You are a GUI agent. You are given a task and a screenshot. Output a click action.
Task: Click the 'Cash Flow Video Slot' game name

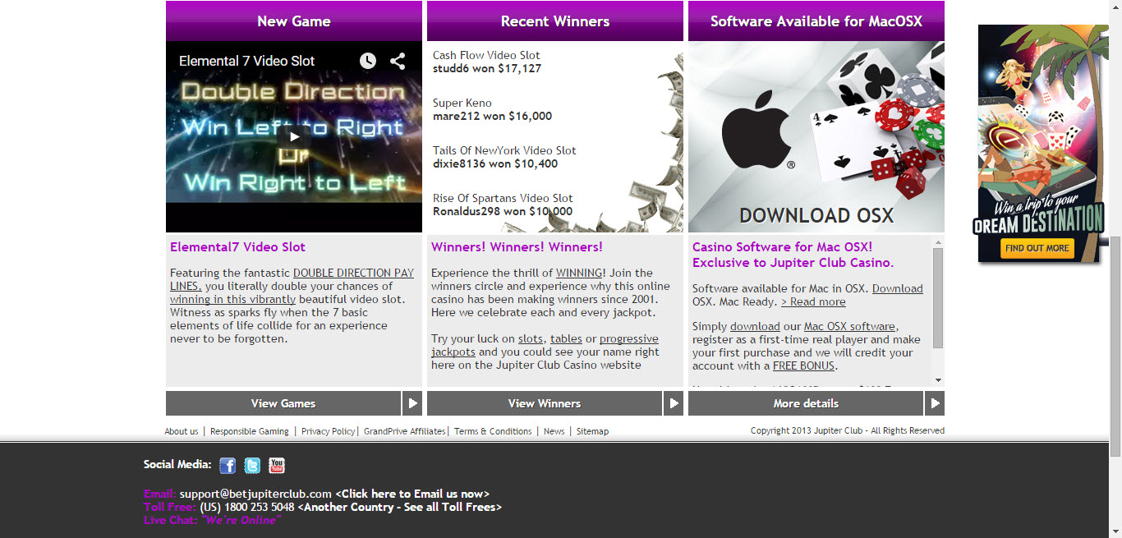pos(486,55)
